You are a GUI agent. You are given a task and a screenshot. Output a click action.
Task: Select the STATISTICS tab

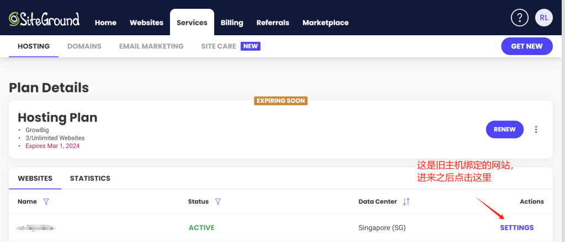pos(90,178)
